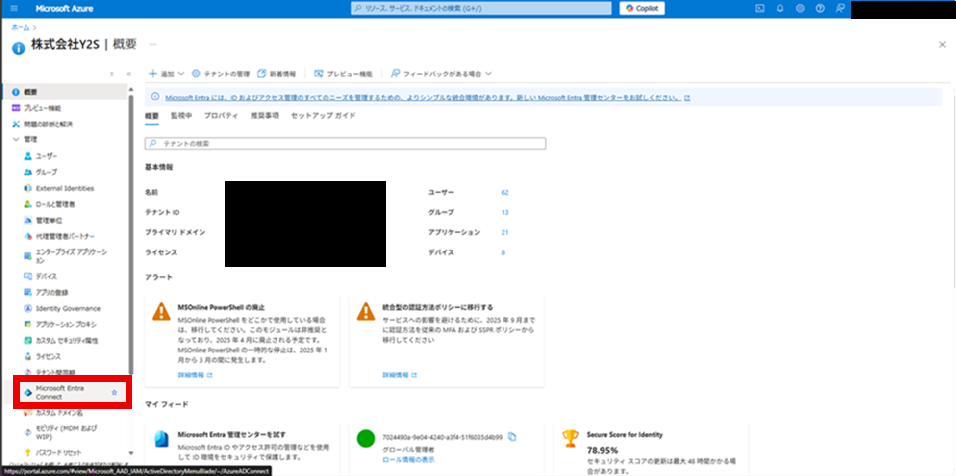Collapse the 管理 section chevron
The width and height of the screenshot is (956, 476).
click(x=16, y=139)
